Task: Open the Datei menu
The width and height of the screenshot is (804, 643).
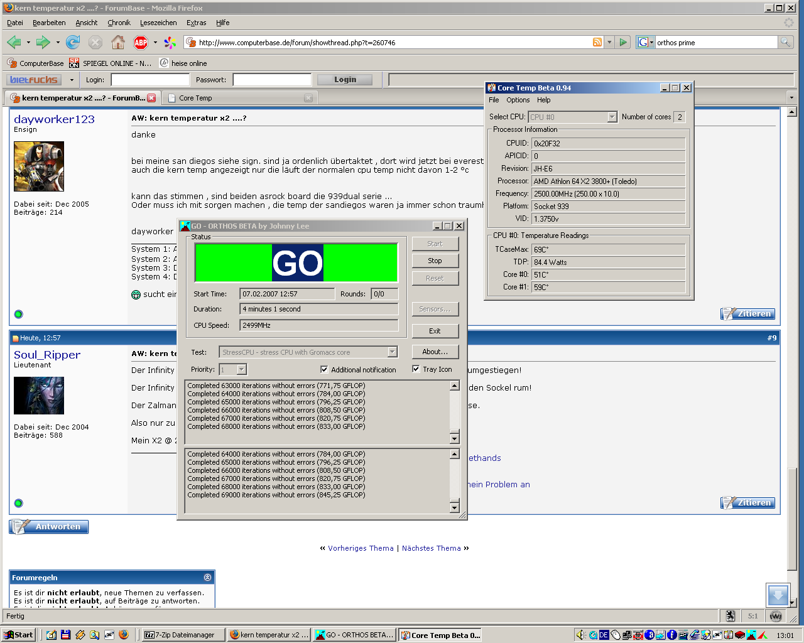Action: tap(15, 23)
